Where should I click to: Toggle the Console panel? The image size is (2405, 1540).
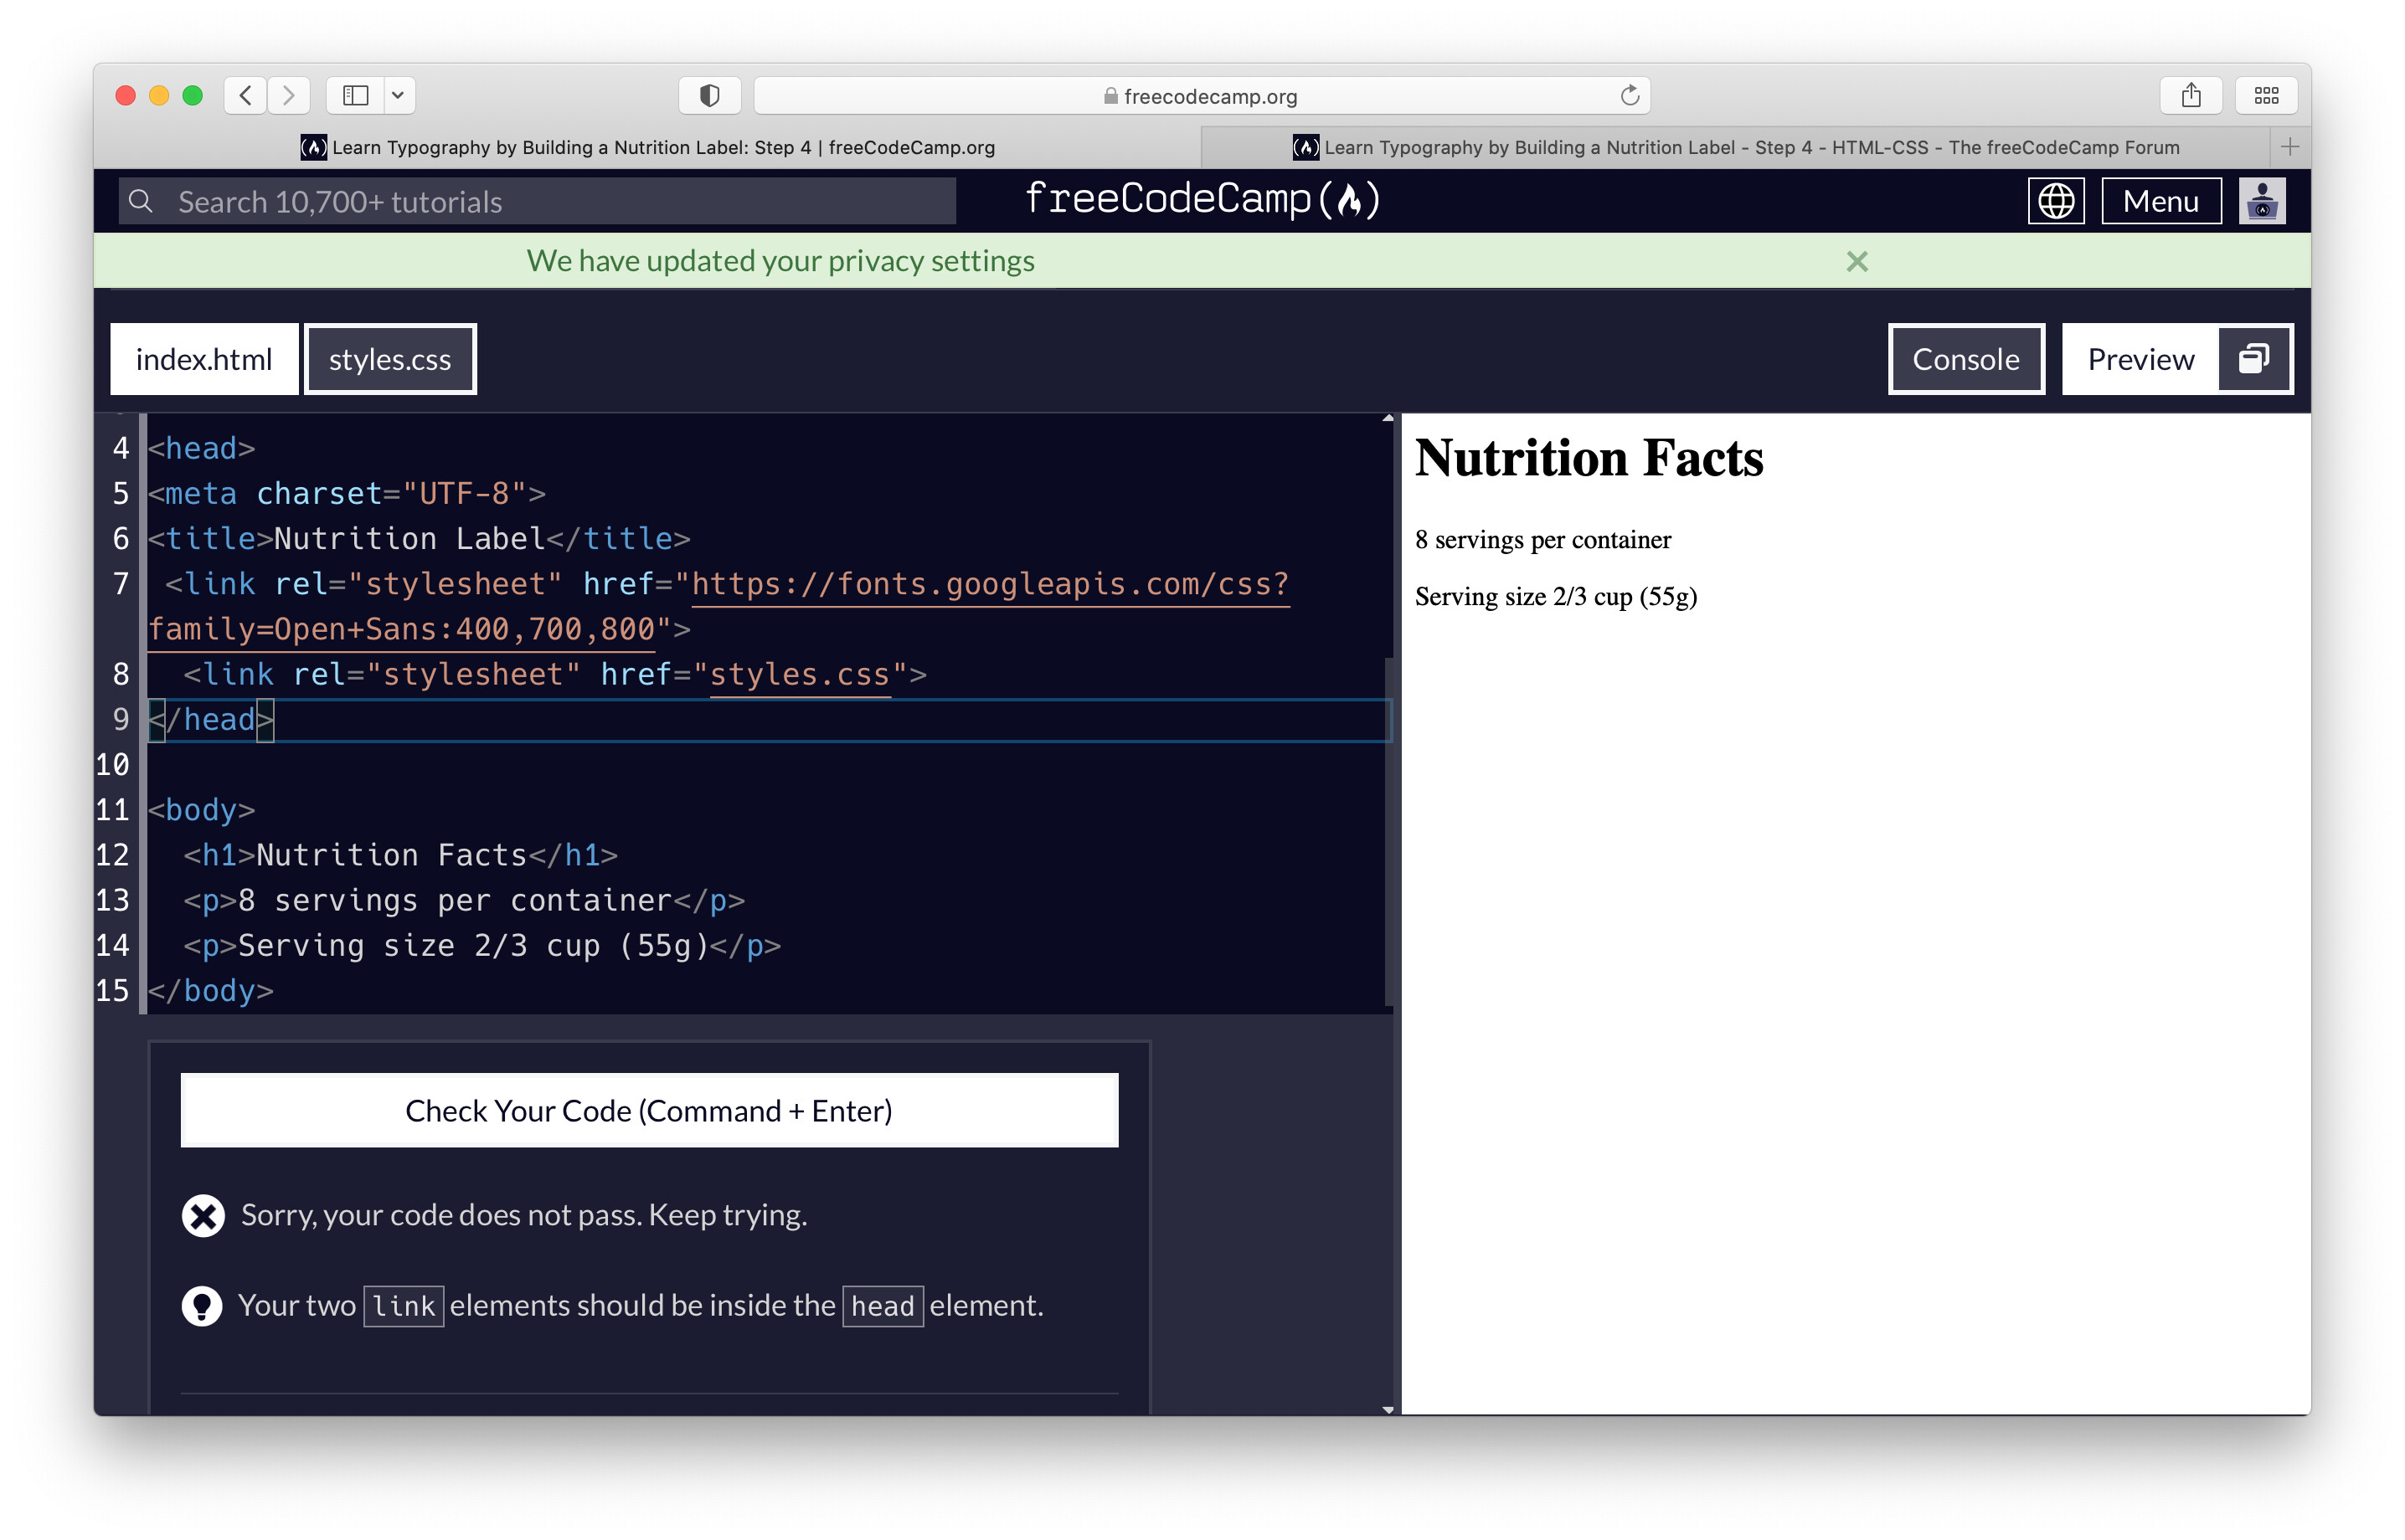point(1966,359)
